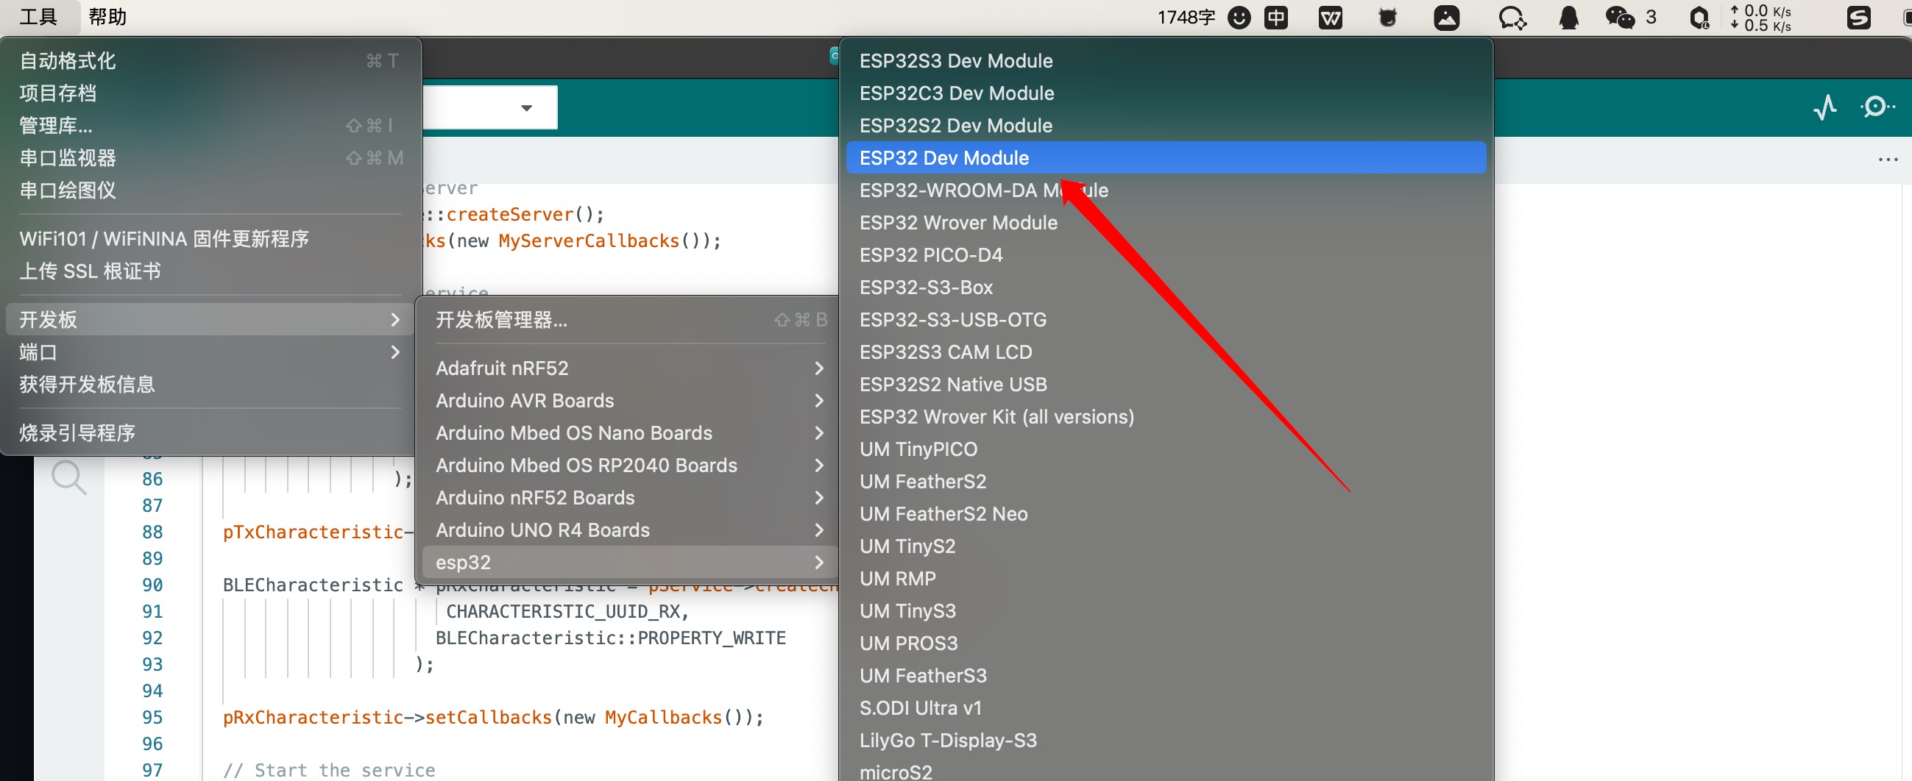Open 串口绘图仪 menu item

click(210, 190)
